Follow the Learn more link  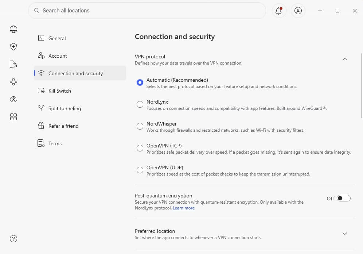click(x=184, y=208)
